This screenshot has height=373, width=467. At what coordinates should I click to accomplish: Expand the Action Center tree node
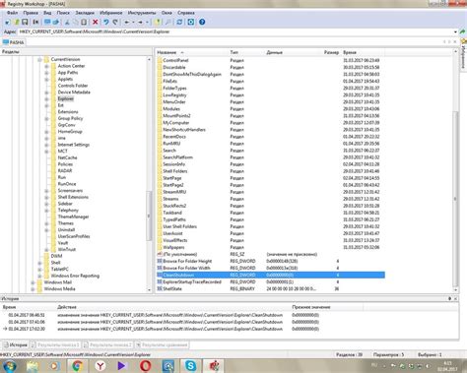pyautogui.click(x=46, y=66)
